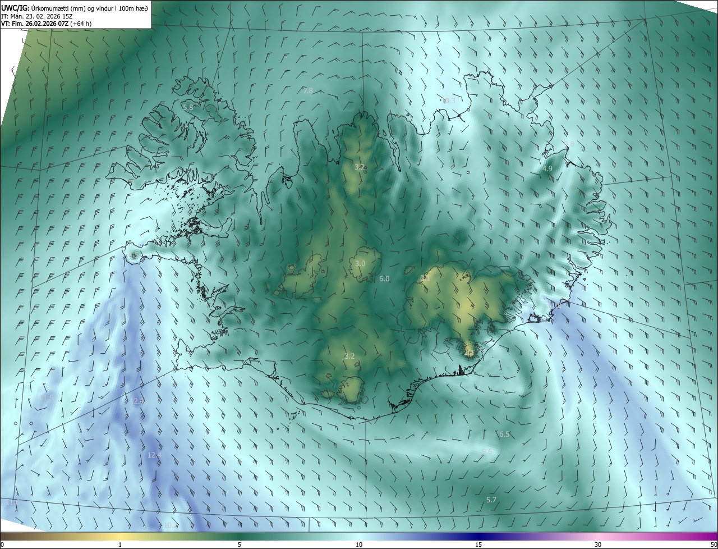
Task: Click the 3.0 value on the map
Action: pos(361,263)
